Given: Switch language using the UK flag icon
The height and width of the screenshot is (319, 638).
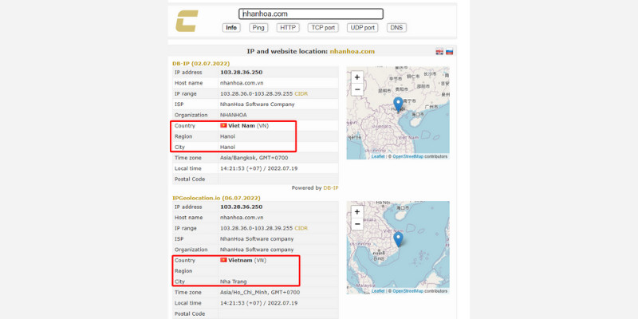Looking at the screenshot, I should (439, 52).
